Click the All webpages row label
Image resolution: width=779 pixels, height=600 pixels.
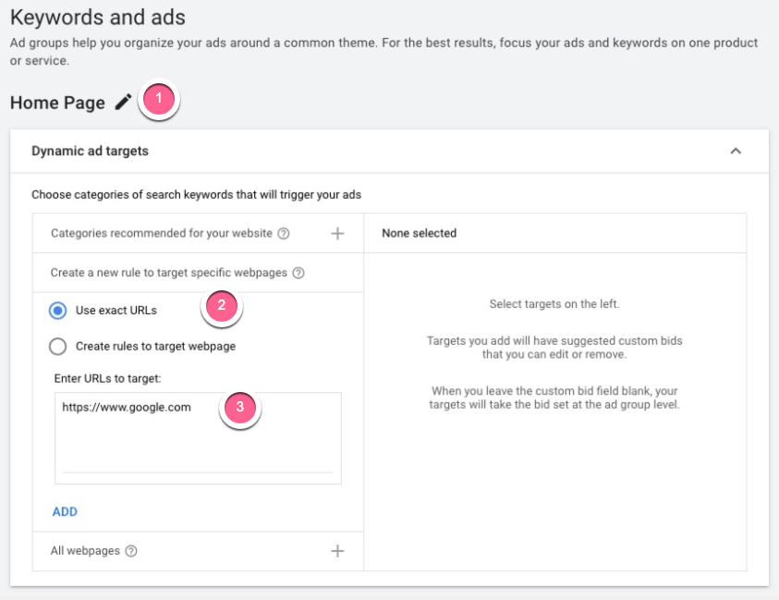(x=85, y=551)
